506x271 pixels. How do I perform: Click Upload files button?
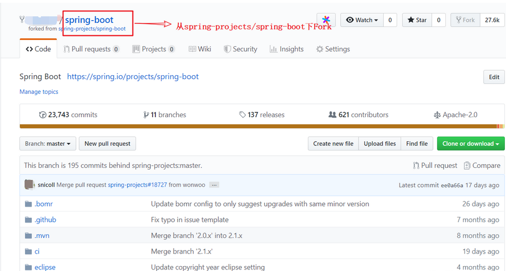point(380,144)
